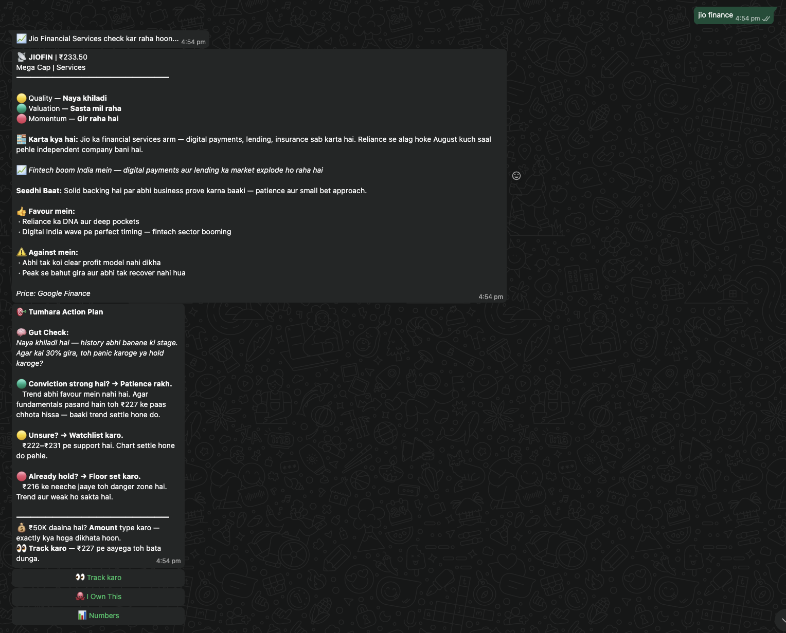
Task: Click the 'Quality — Naya khiladi' line
Action: [x=62, y=98]
